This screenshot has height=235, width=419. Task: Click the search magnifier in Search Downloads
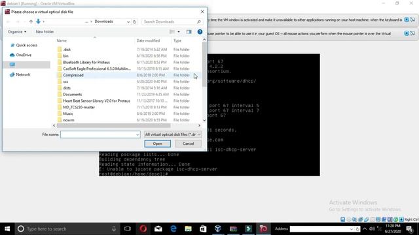click(x=199, y=22)
